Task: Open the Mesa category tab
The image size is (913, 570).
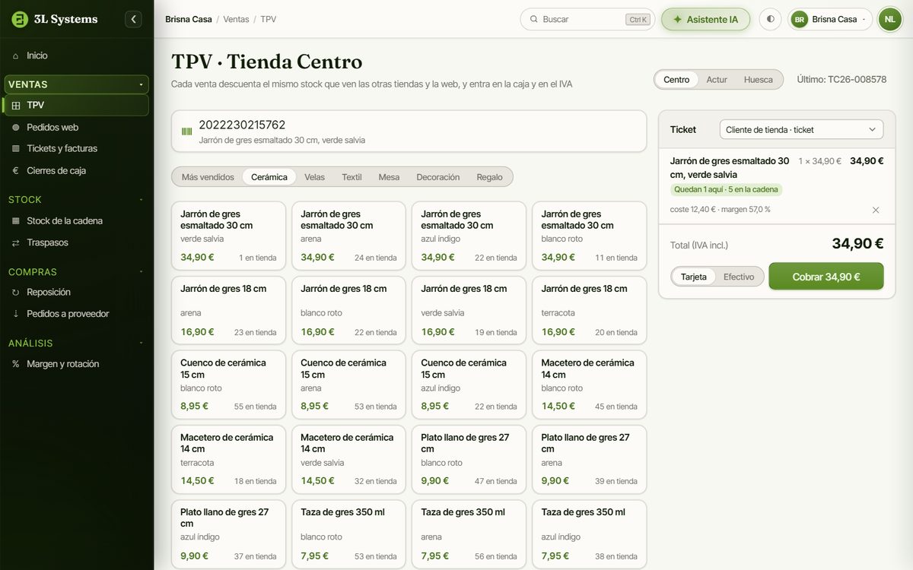Action: (389, 177)
